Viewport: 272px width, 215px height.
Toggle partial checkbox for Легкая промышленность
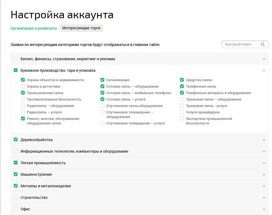tap(15, 163)
